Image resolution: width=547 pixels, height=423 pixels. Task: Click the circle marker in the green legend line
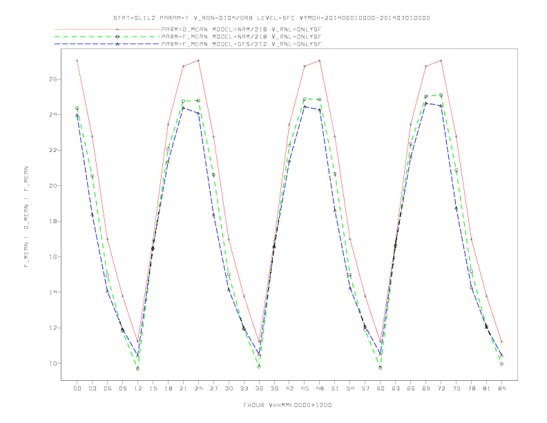click(x=117, y=37)
